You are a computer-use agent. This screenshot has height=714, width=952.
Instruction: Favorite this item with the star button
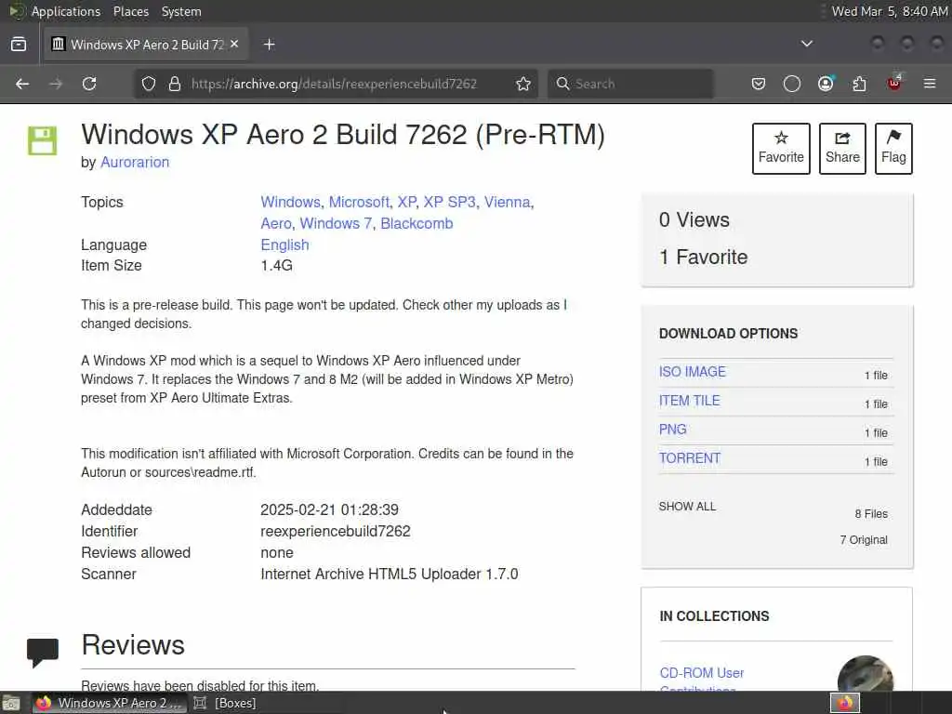(781, 149)
